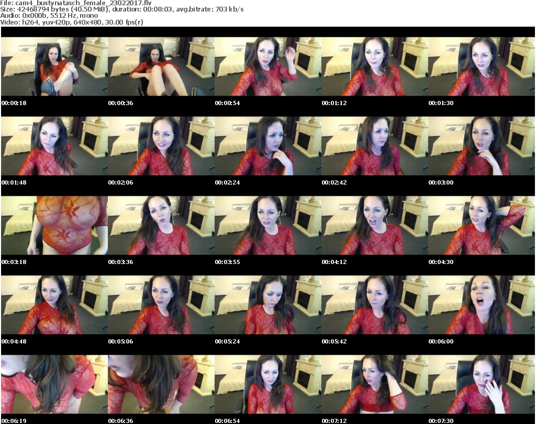Screen dimensions: 536x424
Task: Click the file name line ending in .flv
Action: pyautogui.click(x=76, y=3)
